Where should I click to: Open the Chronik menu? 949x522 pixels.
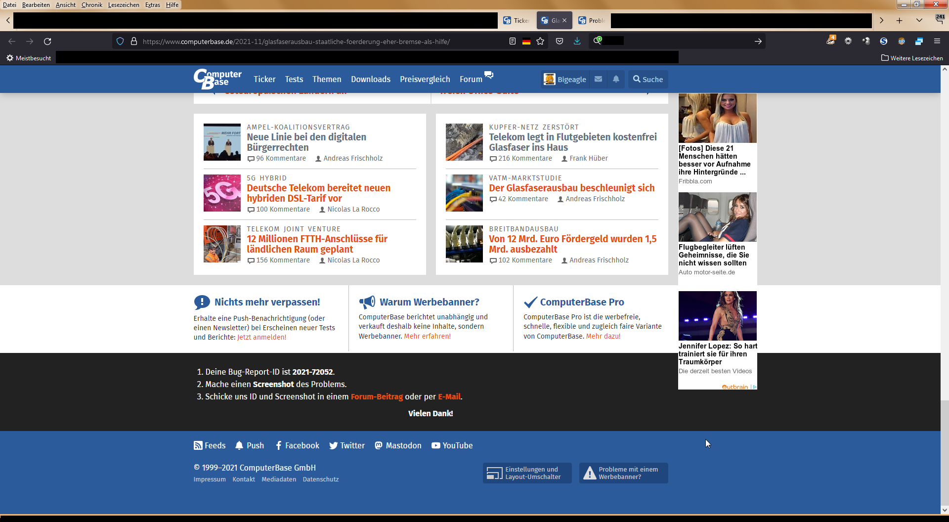[92, 5]
